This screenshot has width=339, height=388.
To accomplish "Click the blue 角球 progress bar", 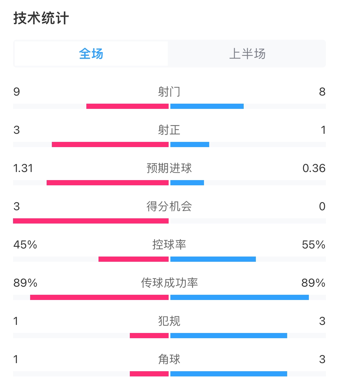I will point(229,374).
